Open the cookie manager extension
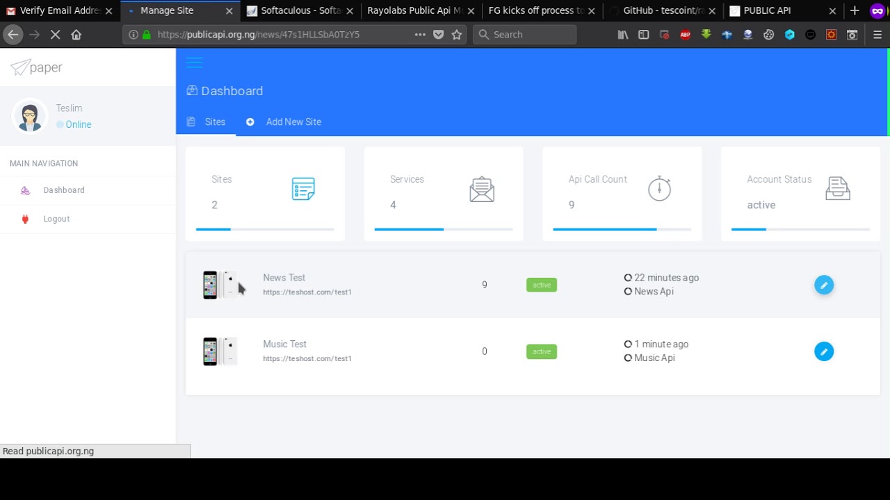 768,35
